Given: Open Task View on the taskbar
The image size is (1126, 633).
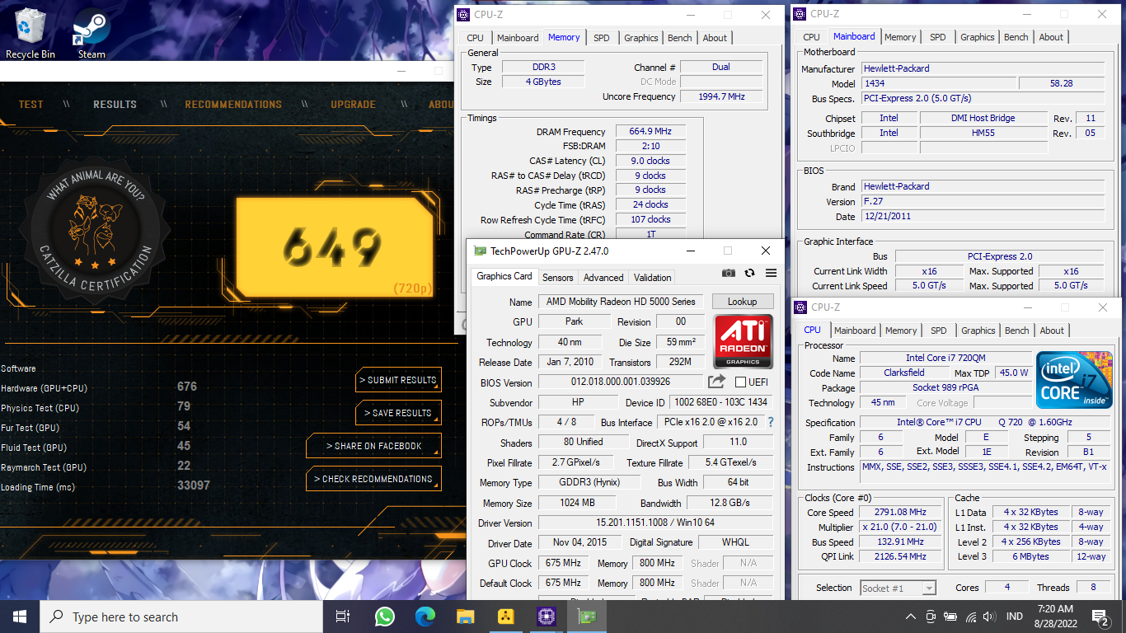Looking at the screenshot, I should tap(344, 617).
